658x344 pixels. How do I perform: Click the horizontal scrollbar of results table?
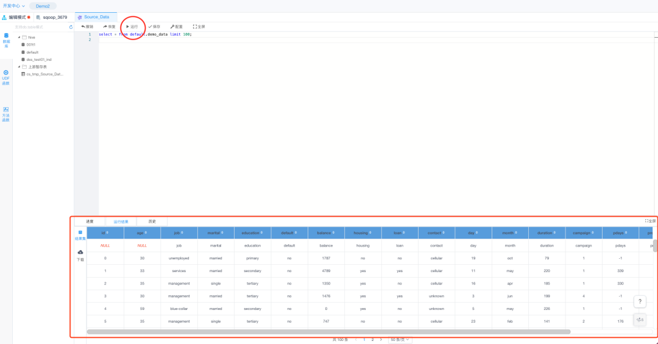329,332
